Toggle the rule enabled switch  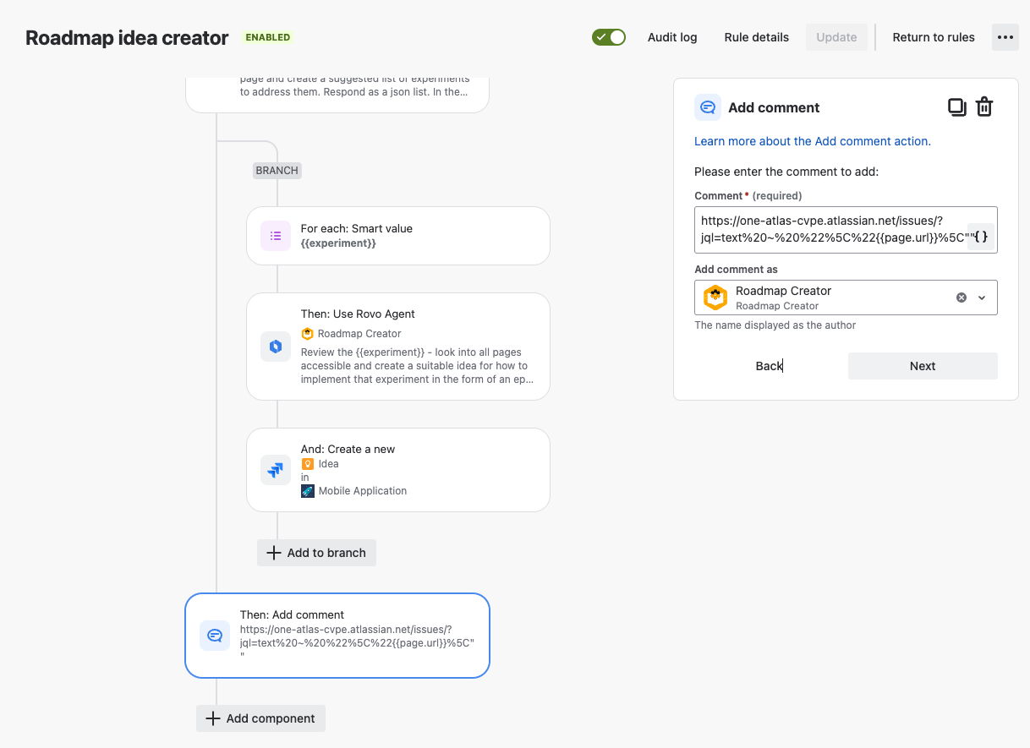pyautogui.click(x=609, y=37)
